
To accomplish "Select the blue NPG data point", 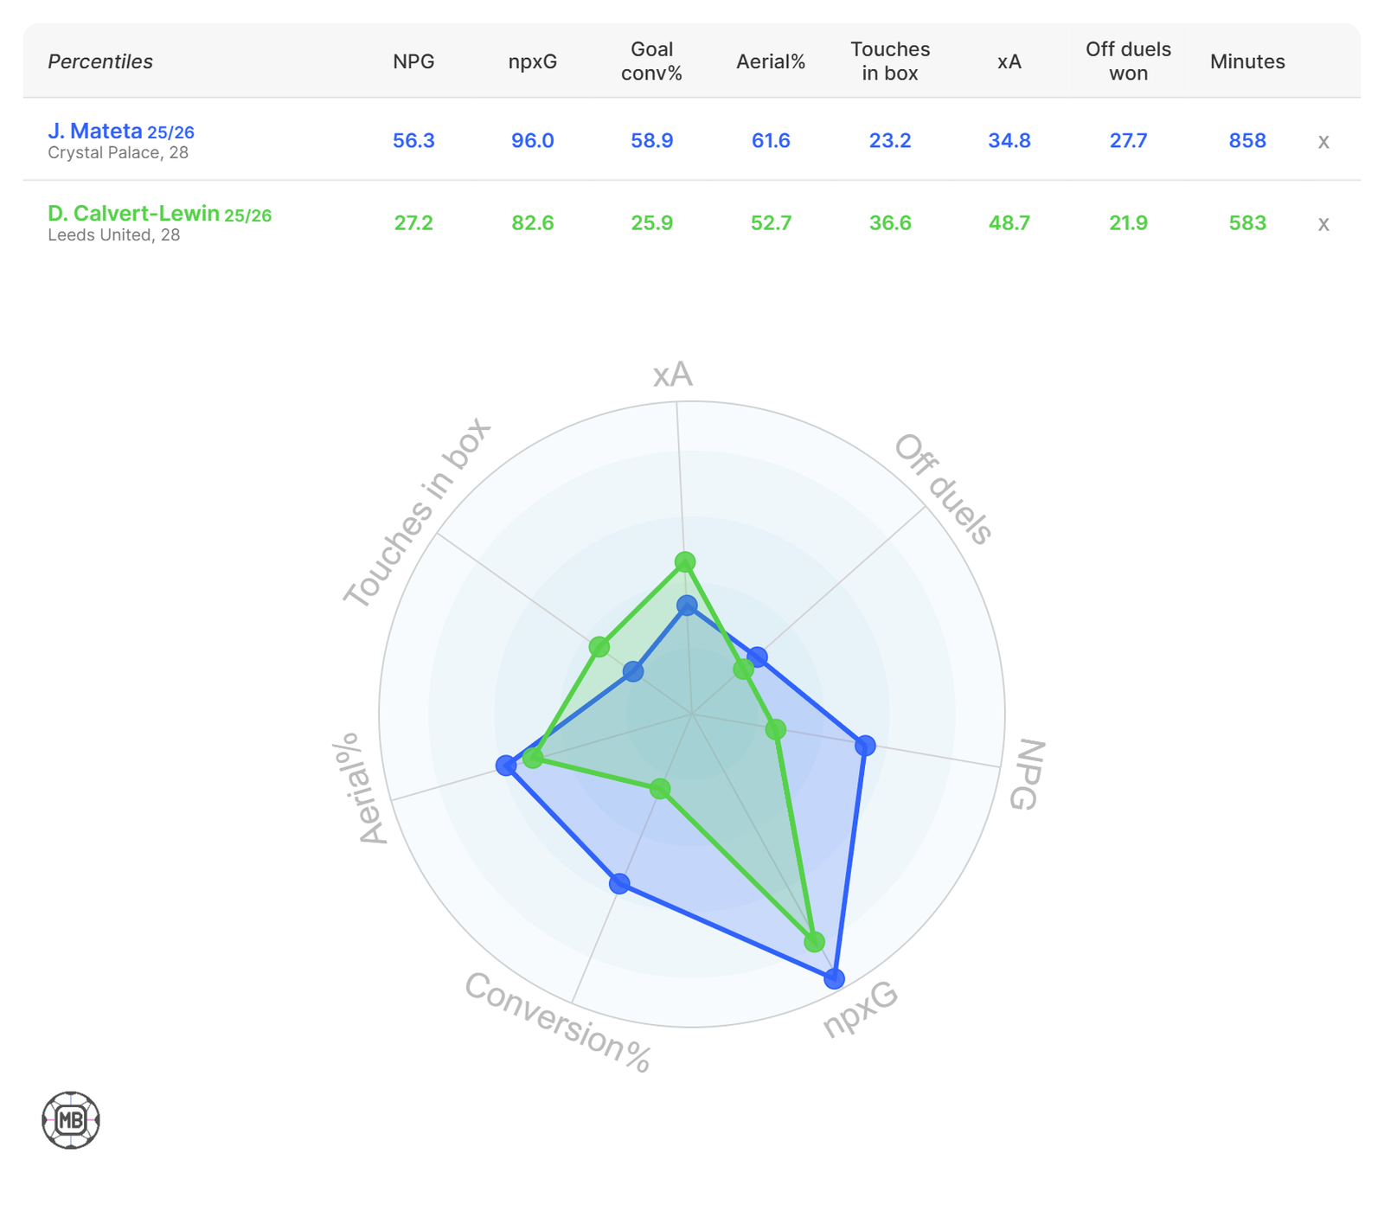I will tap(865, 745).
